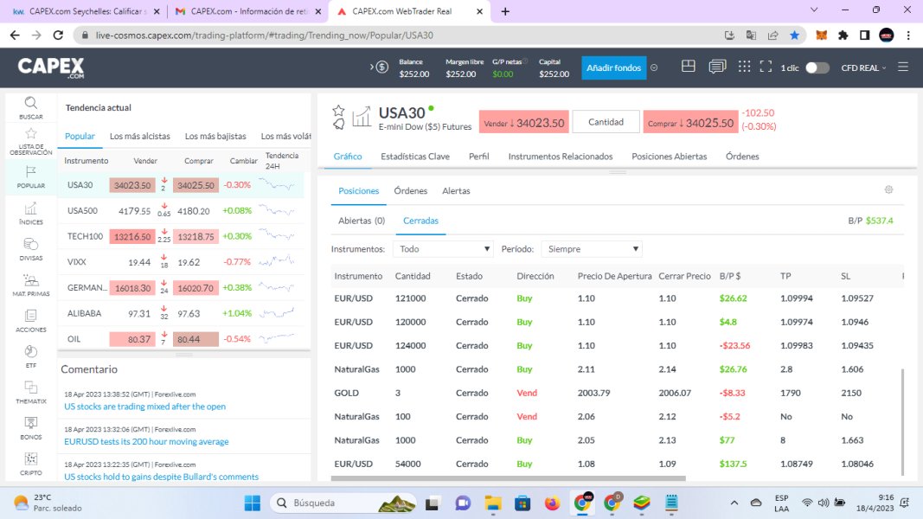The image size is (923, 519).
Task: Select the ALIBABA instrument row
Action: (x=182, y=313)
